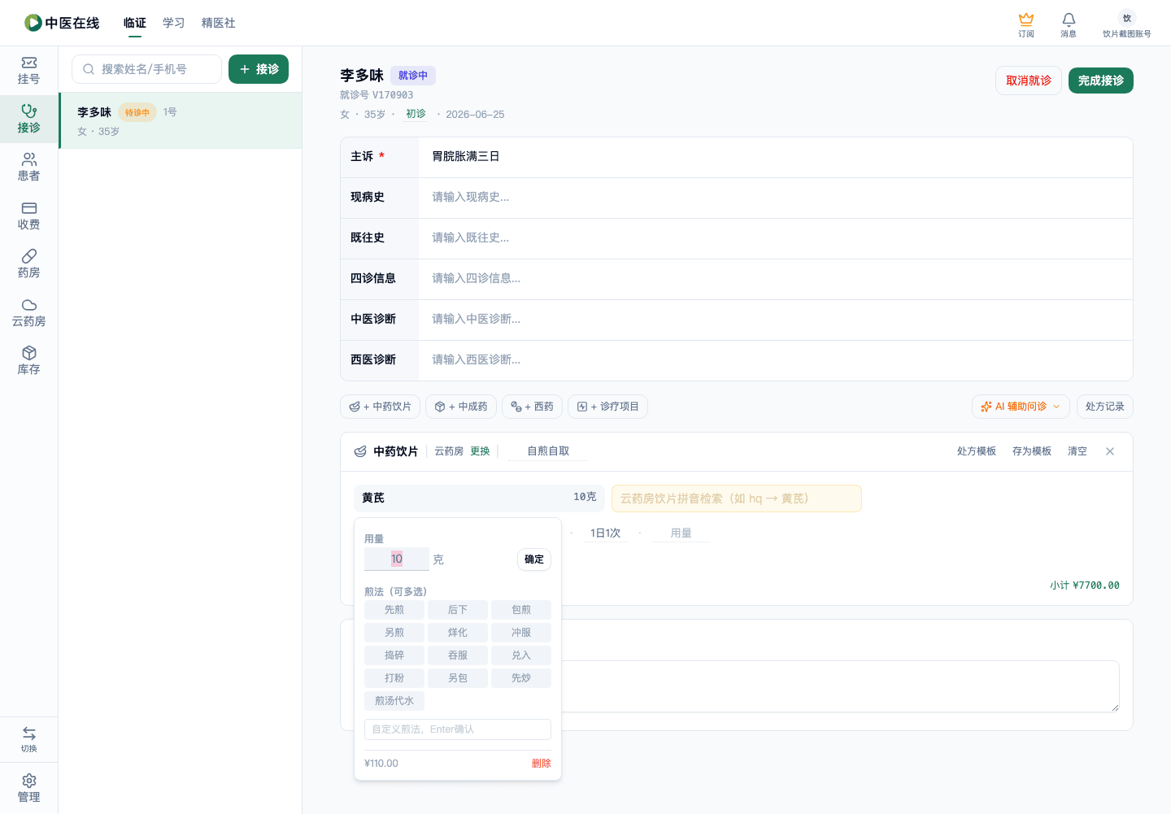The image size is (1171, 814).
Task: Open 收费 billing sidebar section
Action: pos(28,215)
